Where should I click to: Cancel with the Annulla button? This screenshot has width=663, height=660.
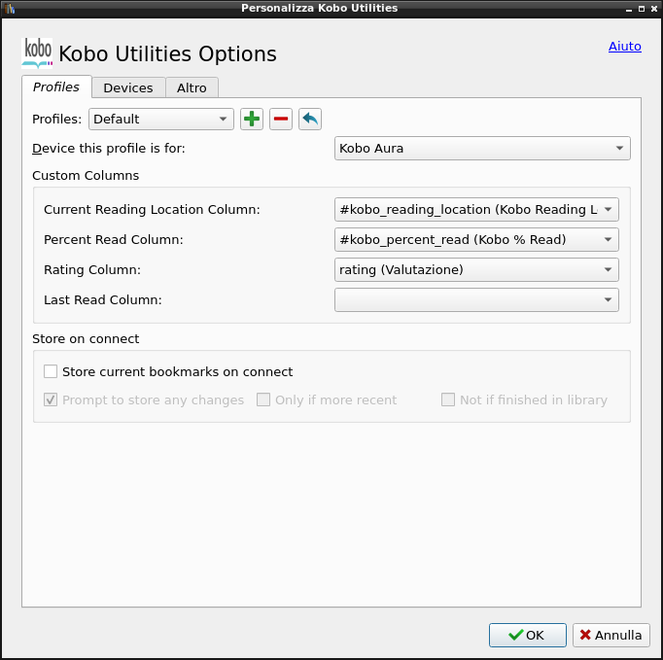pos(611,635)
